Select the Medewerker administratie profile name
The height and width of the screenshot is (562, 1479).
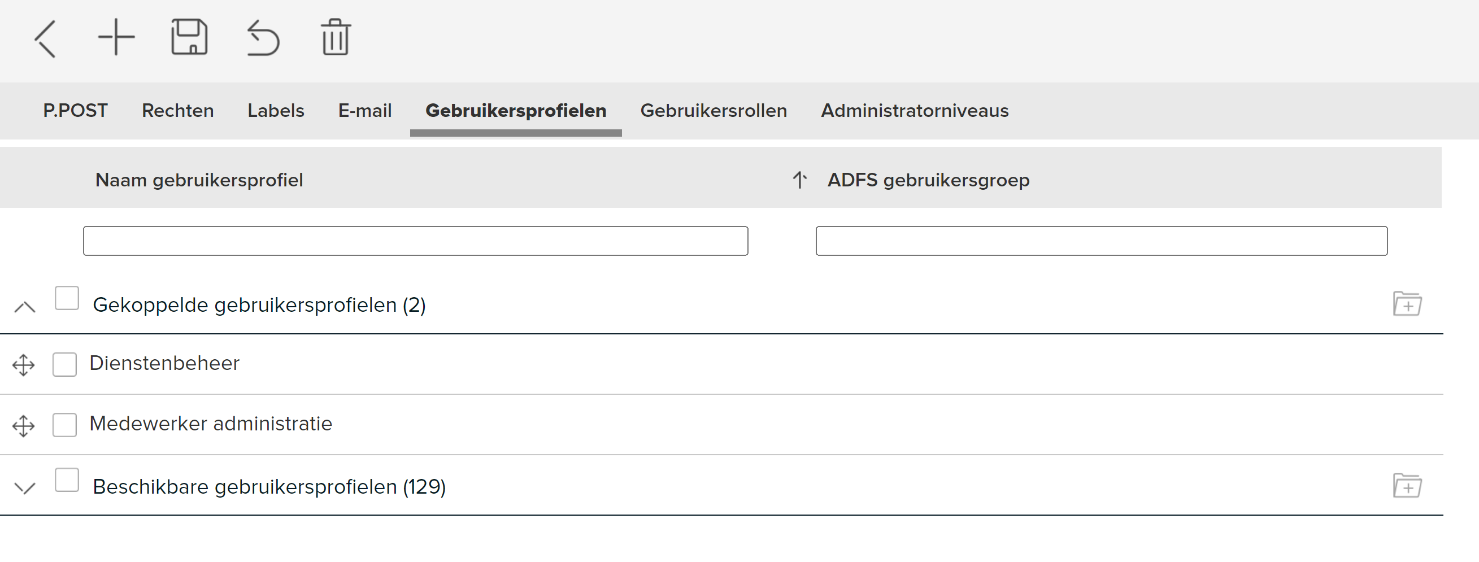click(211, 424)
